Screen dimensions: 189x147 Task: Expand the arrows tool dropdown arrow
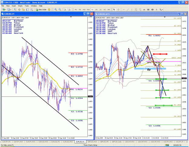(163, 9)
